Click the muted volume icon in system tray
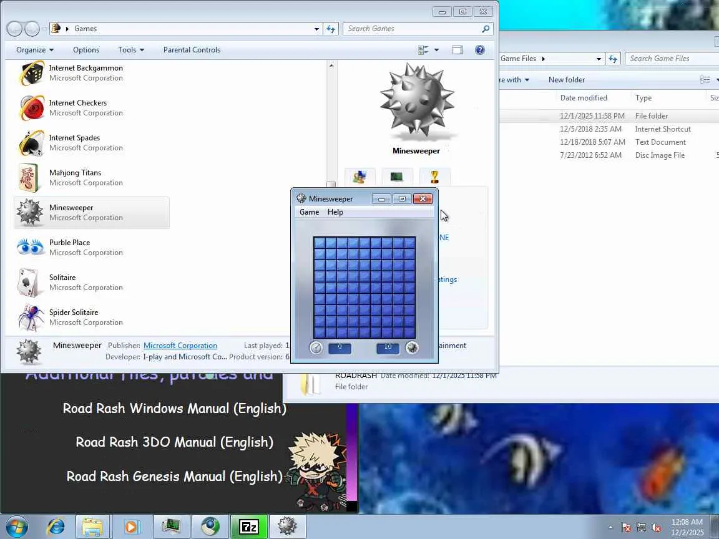 (656, 528)
